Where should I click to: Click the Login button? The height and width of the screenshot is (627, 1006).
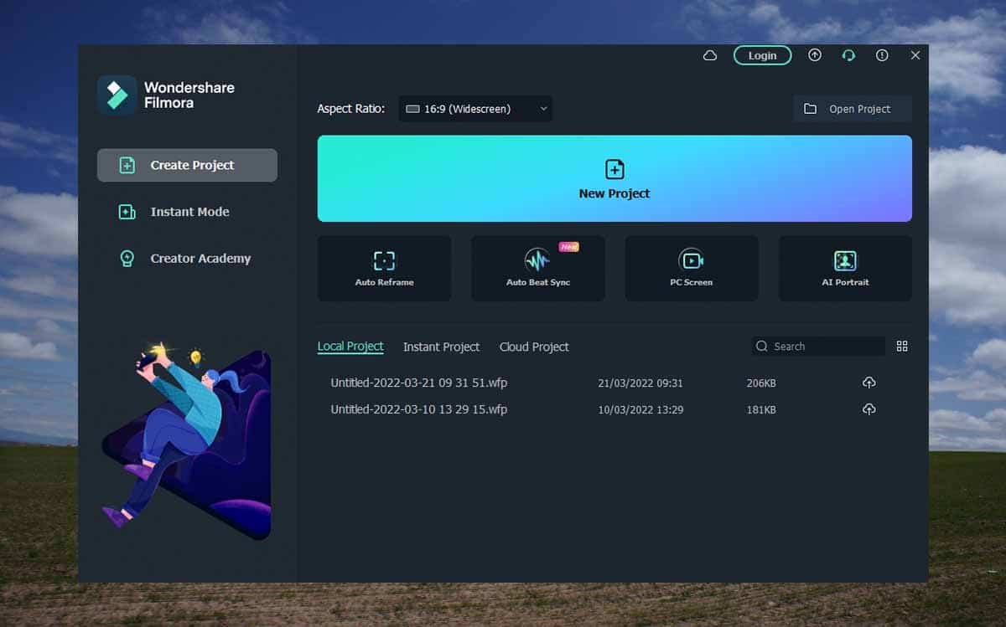(x=761, y=54)
